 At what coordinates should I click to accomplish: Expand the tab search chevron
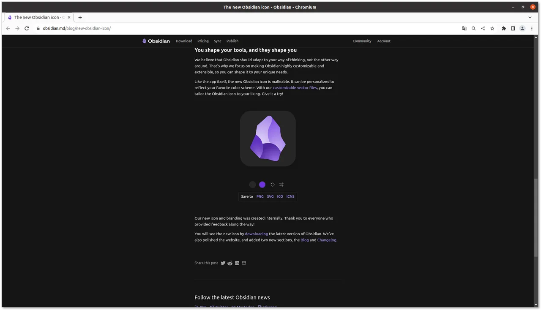coord(530,17)
